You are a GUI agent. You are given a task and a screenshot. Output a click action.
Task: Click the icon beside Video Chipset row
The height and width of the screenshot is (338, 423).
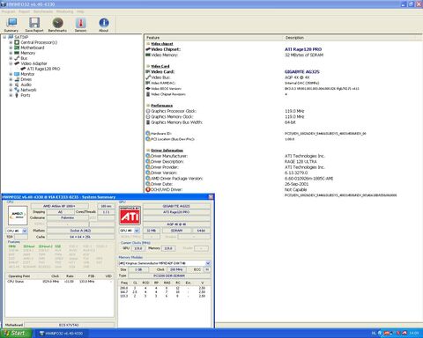[x=148, y=49]
